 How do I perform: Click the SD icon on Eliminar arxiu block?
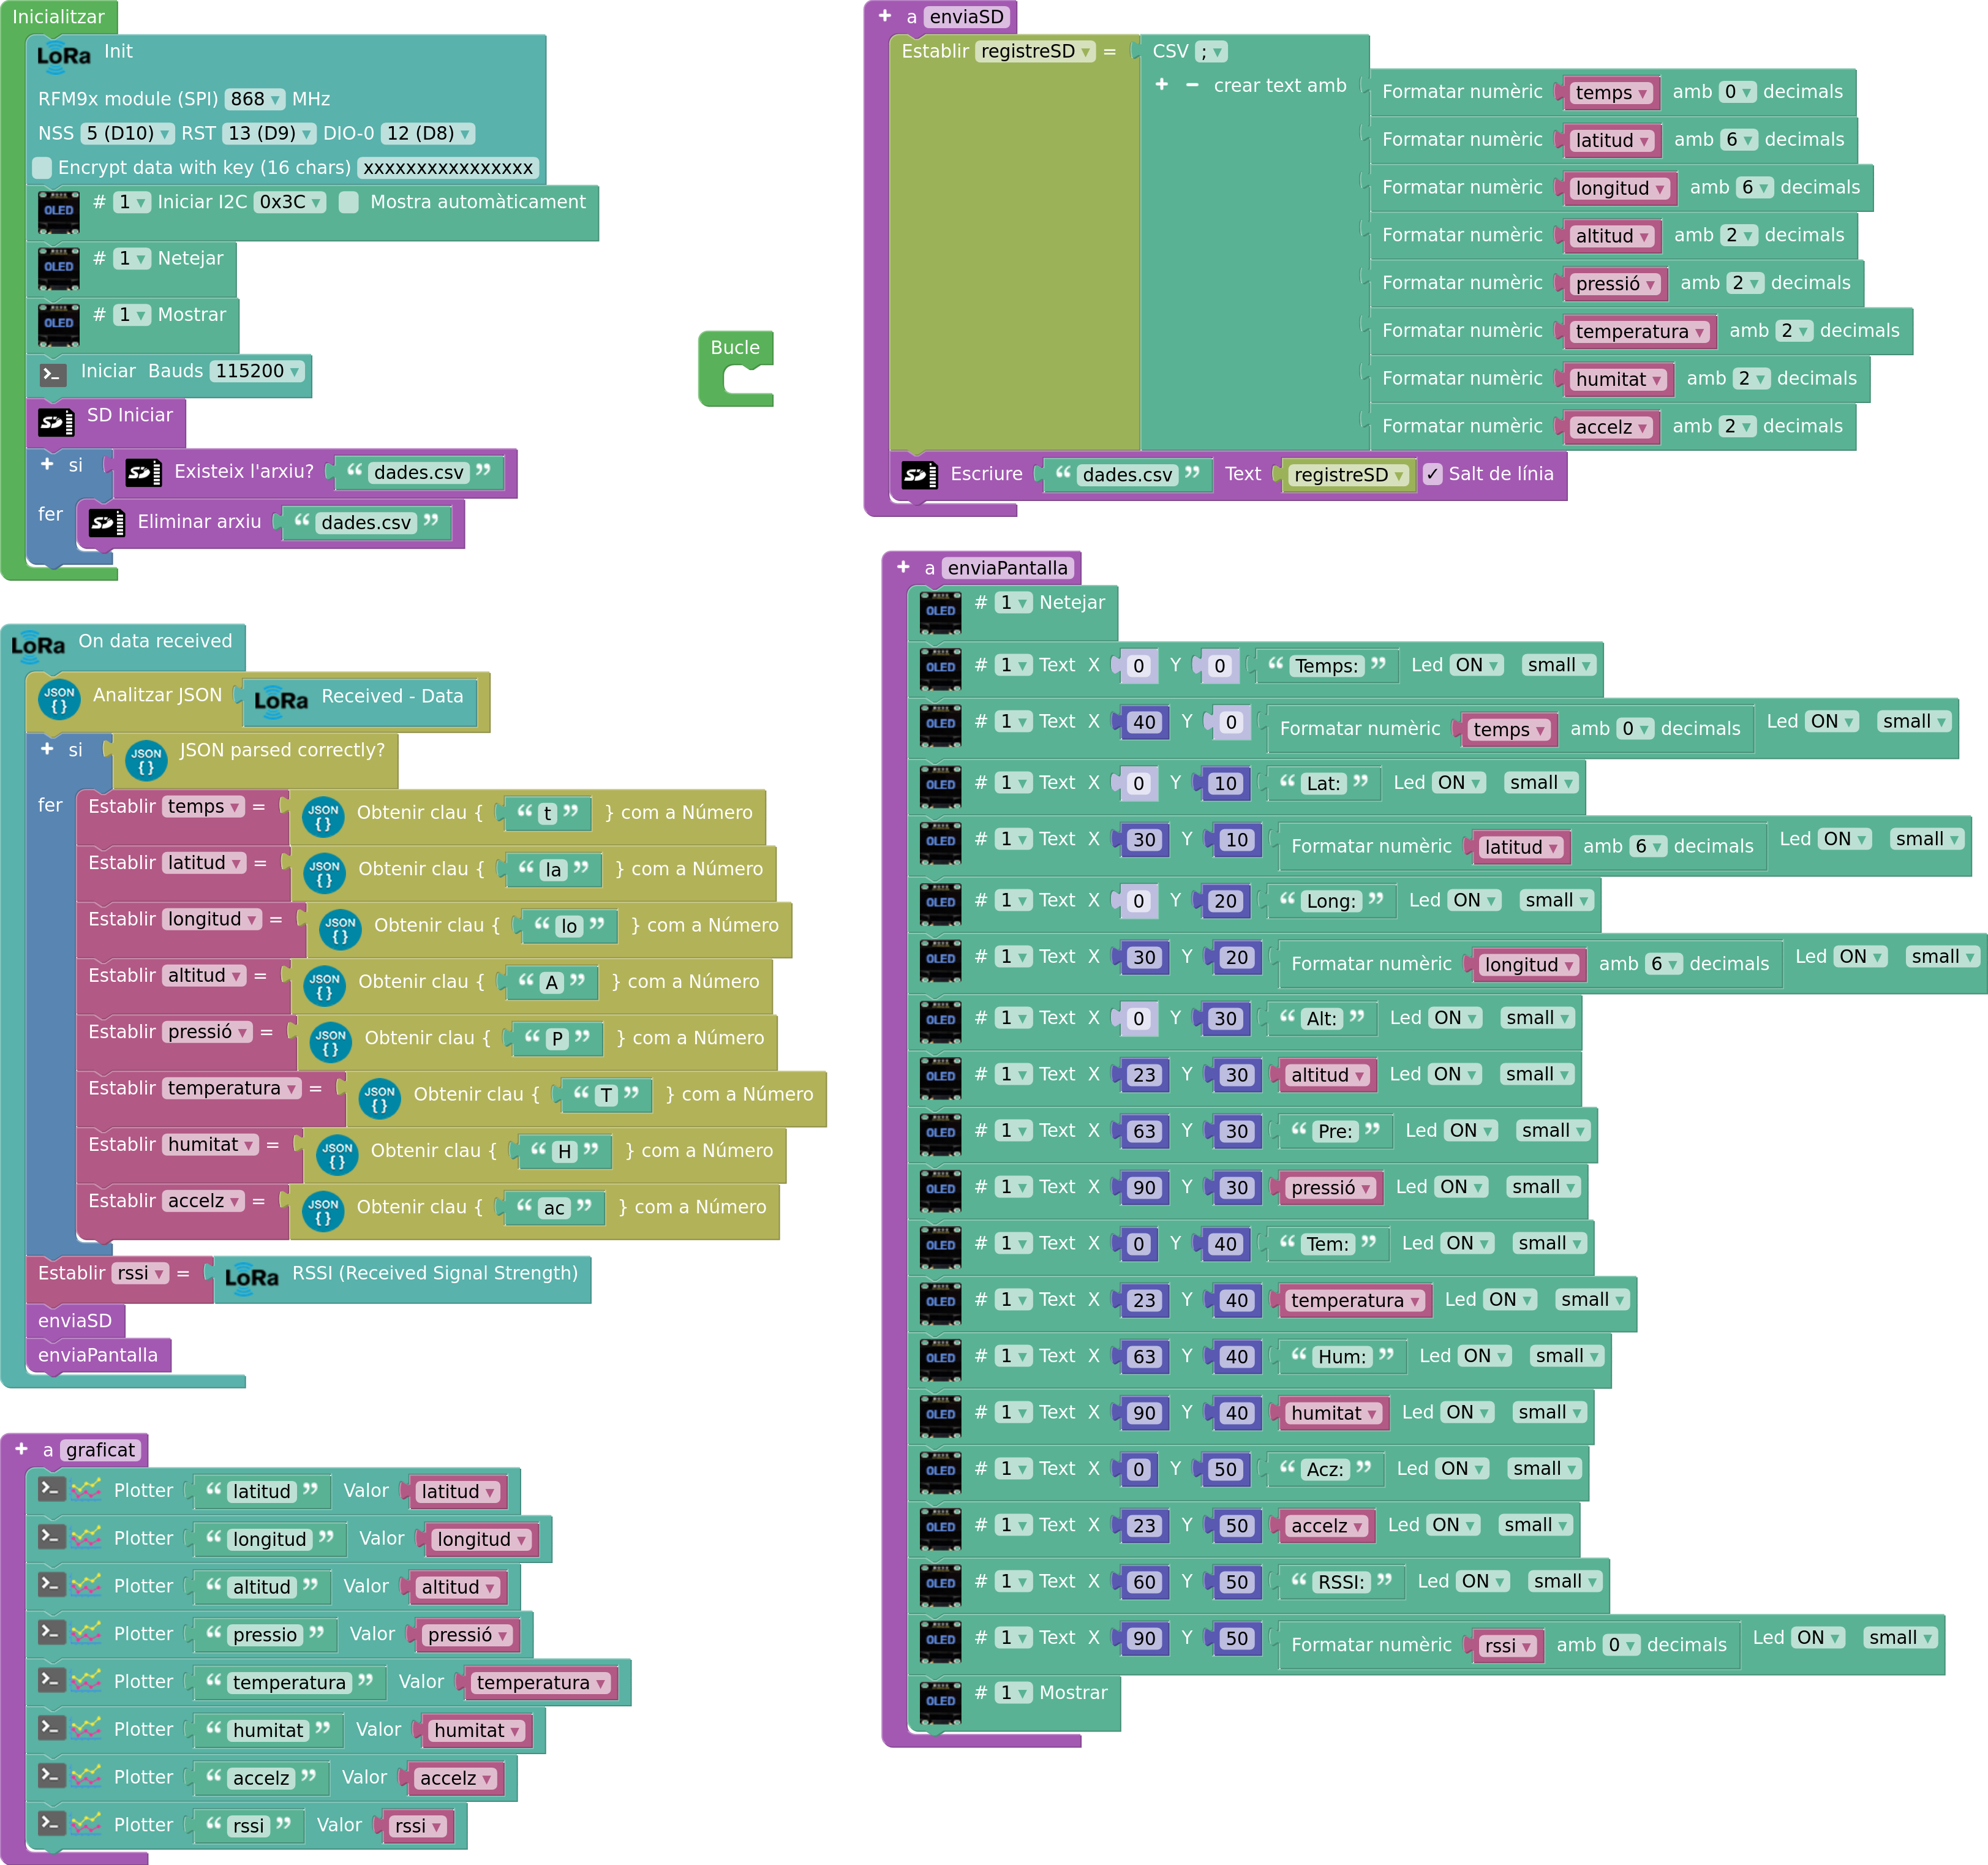tap(107, 523)
